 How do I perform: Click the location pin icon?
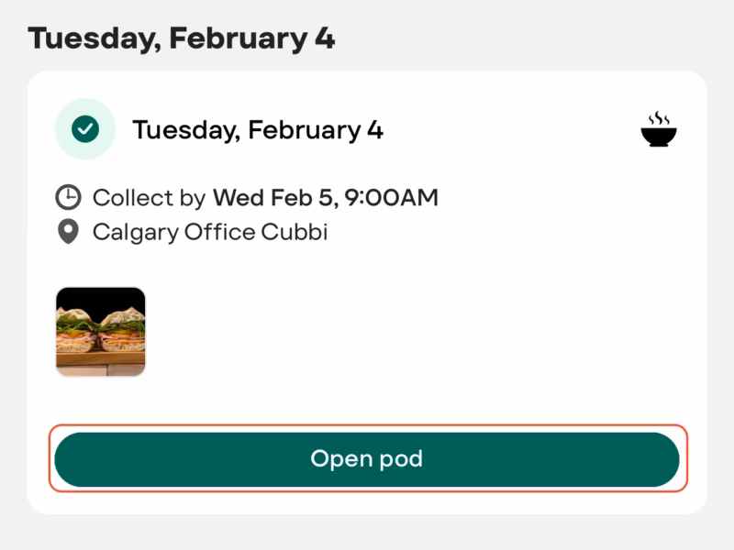click(x=68, y=232)
